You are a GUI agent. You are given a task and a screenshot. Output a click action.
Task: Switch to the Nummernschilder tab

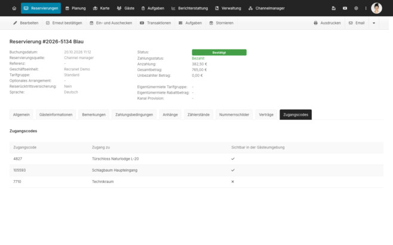(x=234, y=114)
